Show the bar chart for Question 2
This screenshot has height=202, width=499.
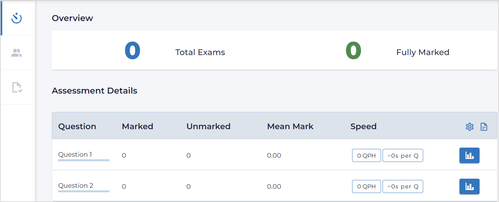pyautogui.click(x=469, y=186)
